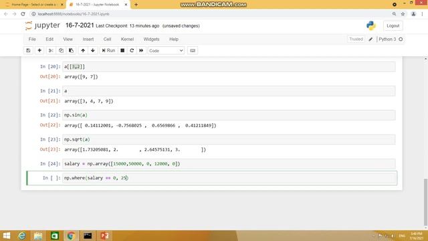Click Out[22] sine values output

(x=140, y=125)
